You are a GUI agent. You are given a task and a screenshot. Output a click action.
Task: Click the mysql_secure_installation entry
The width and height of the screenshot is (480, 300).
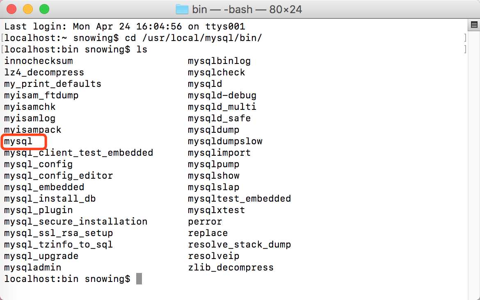[76, 222]
